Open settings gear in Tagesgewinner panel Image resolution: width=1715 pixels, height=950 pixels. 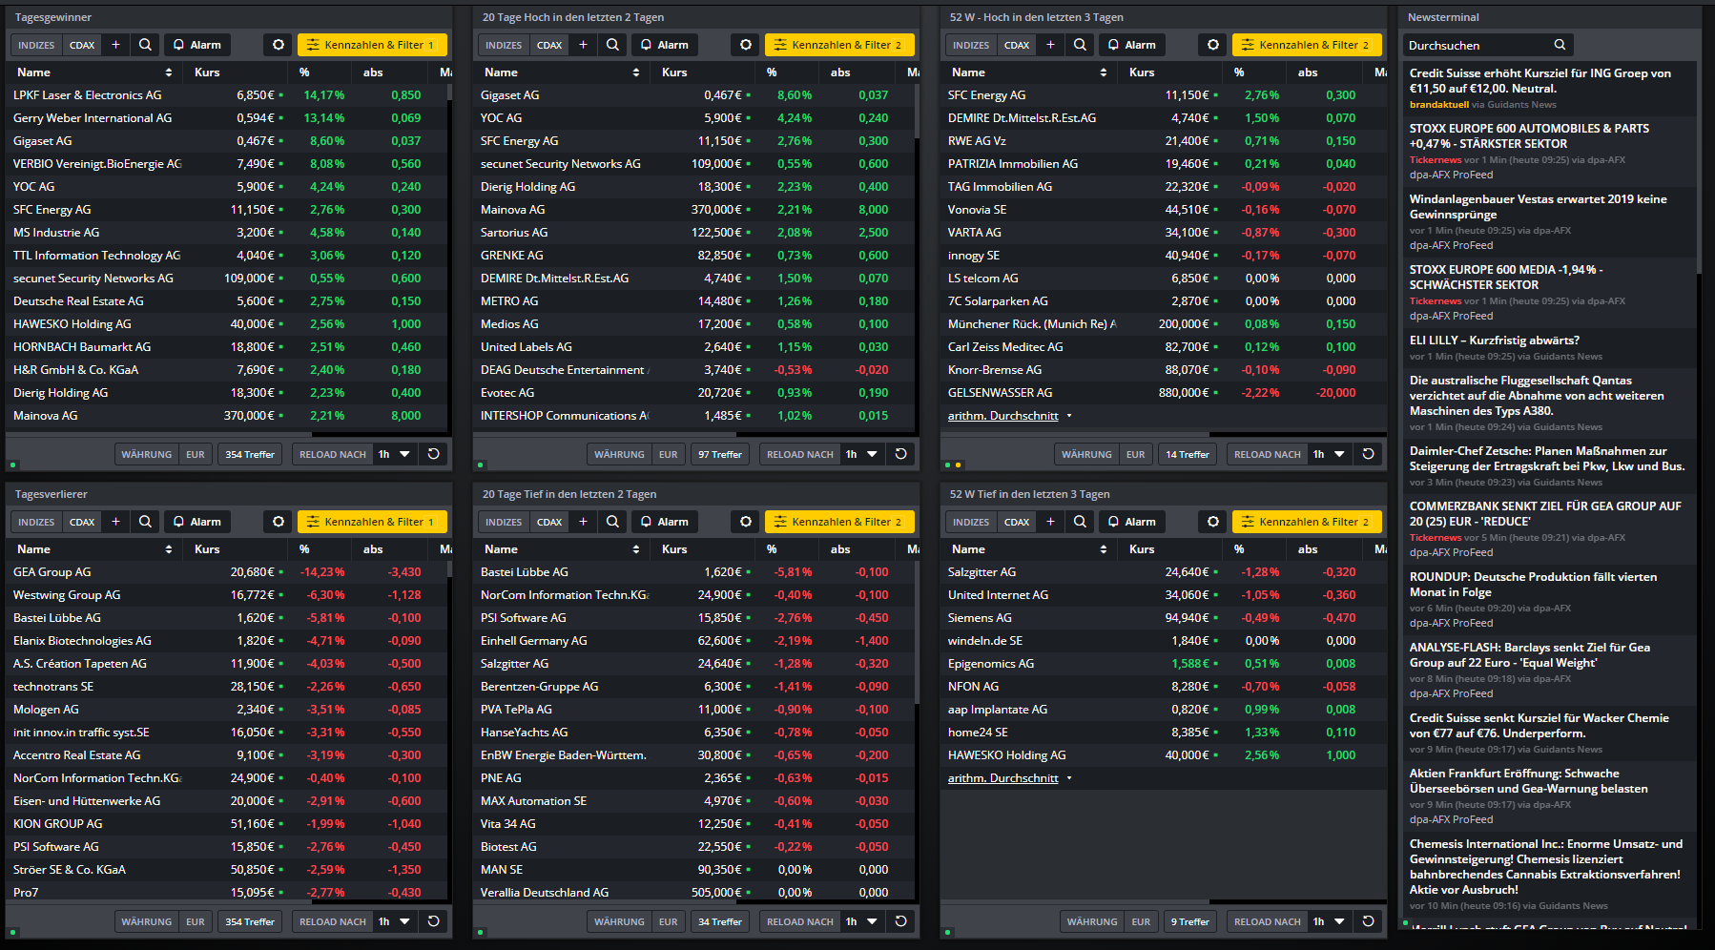pos(279,45)
